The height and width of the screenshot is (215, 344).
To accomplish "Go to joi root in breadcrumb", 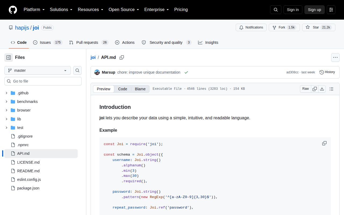I will point(93,58).
